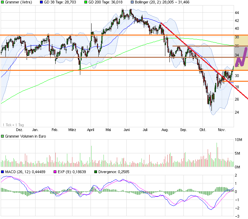Click the '1 Tick = 1 Tag' note
The image size is (248, 219).
[x=13, y=125]
